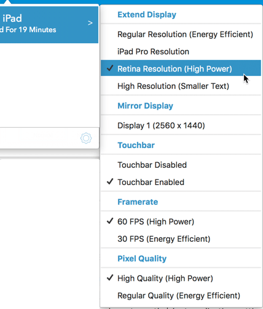Image resolution: width=263 pixels, height=309 pixels.
Task: Click the checkmark beside Retina Resolution
Action: tap(110, 68)
